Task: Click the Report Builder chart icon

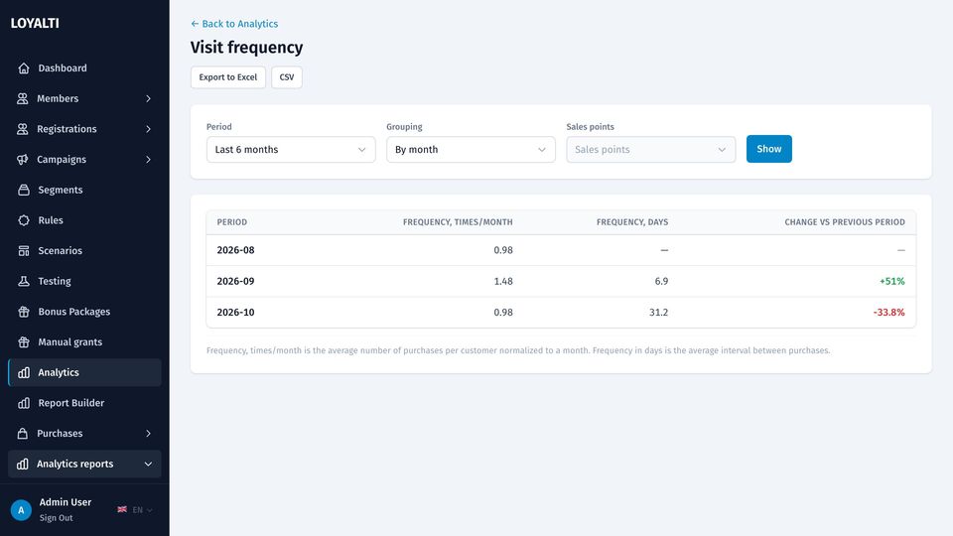Action: (24, 403)
